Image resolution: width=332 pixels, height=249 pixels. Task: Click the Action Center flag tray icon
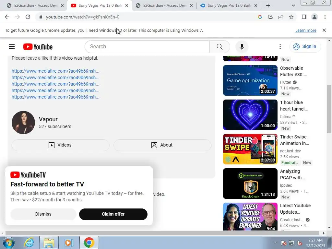[283, 243]
